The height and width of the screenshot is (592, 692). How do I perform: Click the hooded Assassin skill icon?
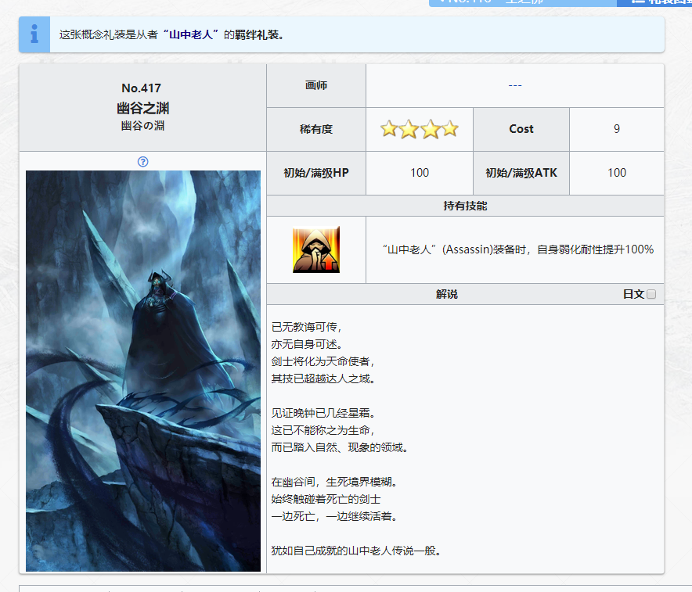click(x=316, y=250)
